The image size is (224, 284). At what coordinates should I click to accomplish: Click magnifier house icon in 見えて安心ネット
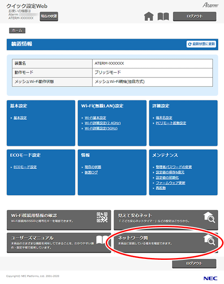tap(209, 217)
